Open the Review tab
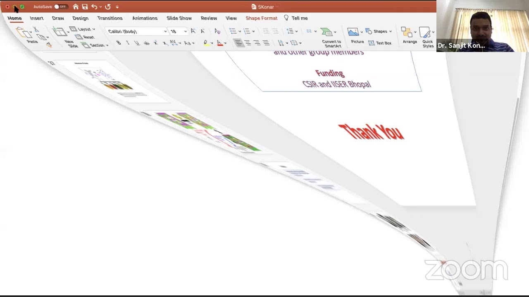Screen dimensions: 529x297 (x=209, y=18)
